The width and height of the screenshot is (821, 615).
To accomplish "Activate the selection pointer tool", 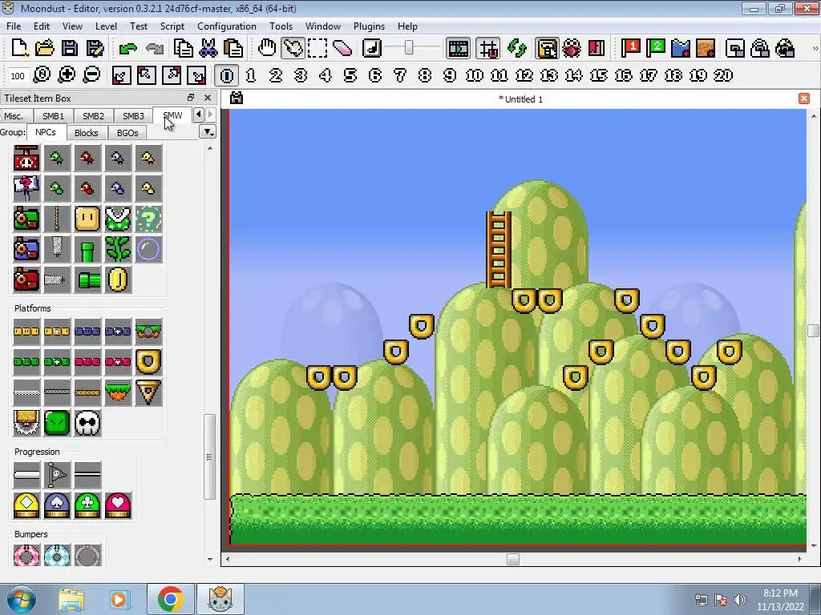I will click(293, 48).
